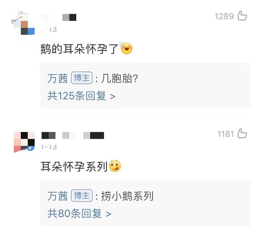Open the reply 捞小鹅系列
This screenshot has height=231, width=260.
(x=127, y=196)
